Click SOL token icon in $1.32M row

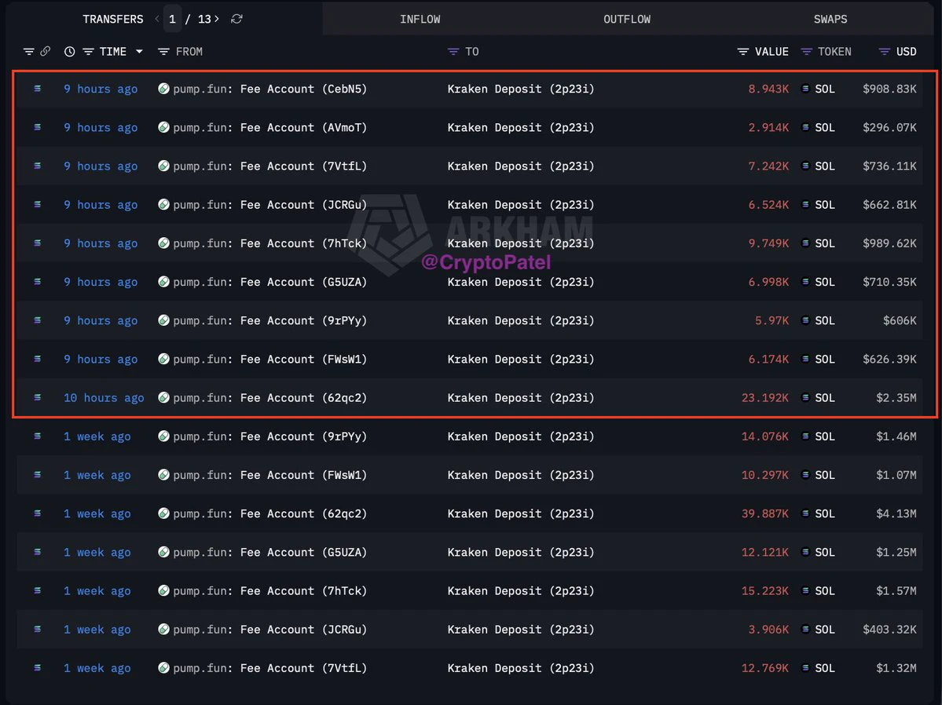[805, 668]
